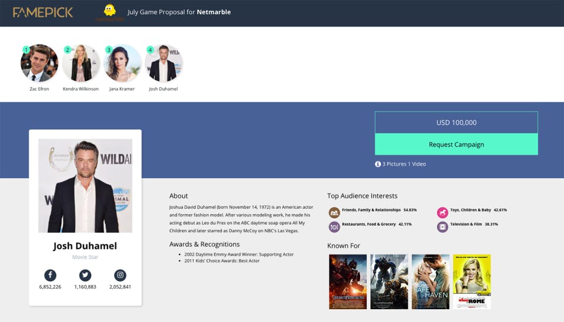Click the Television & Film interest icon

[442, 227]
